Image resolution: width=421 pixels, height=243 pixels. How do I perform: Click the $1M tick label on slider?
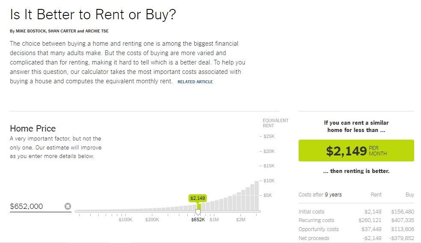coord(214,220)
